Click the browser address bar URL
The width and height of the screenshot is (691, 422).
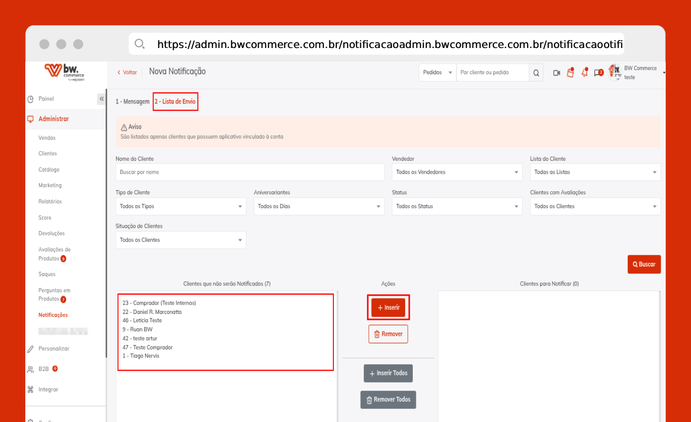point(391,44)
